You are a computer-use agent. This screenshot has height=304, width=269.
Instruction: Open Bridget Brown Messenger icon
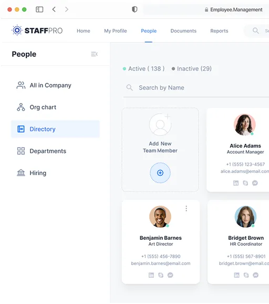256,275
